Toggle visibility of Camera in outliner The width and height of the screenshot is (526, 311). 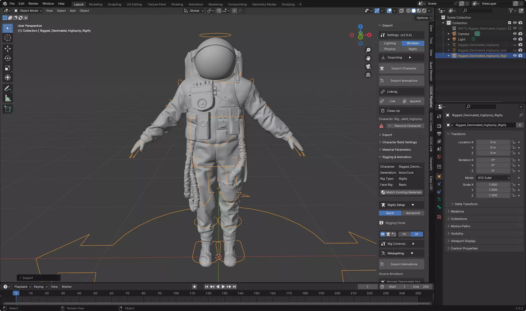(x=515, y=34)
